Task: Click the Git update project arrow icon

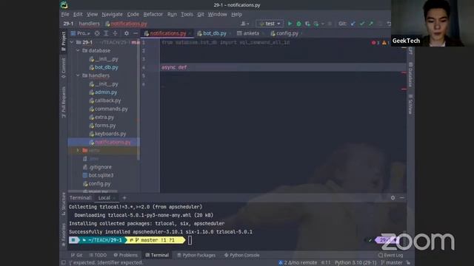Action: click(353, 24)
